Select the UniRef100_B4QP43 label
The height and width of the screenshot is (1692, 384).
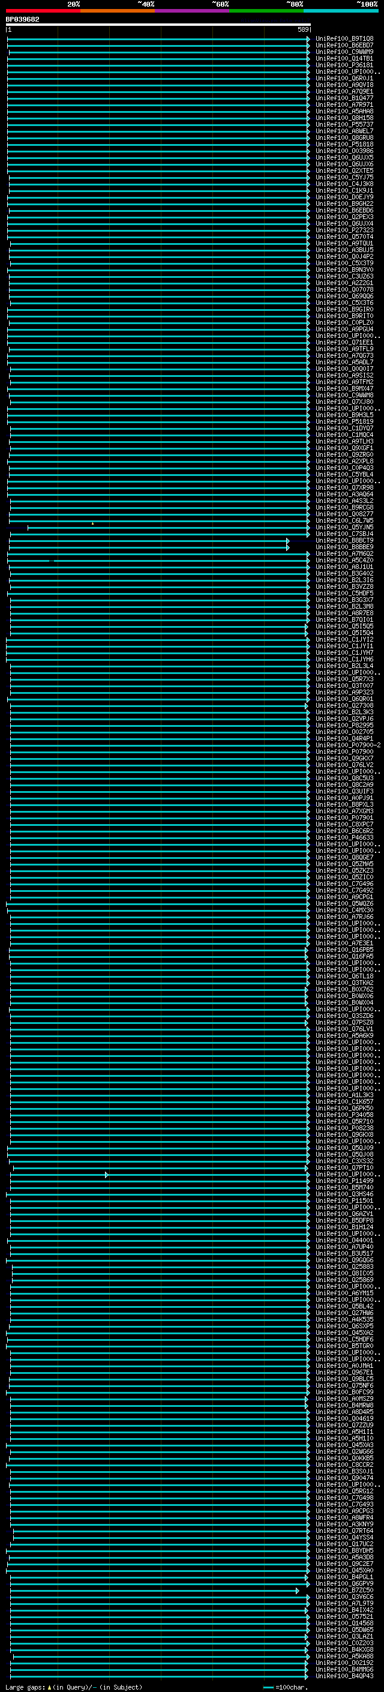(x=344, y=1676)
